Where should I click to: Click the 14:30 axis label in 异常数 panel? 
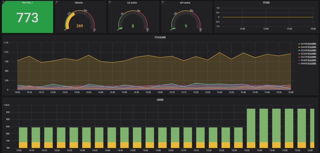coord(242,29)
